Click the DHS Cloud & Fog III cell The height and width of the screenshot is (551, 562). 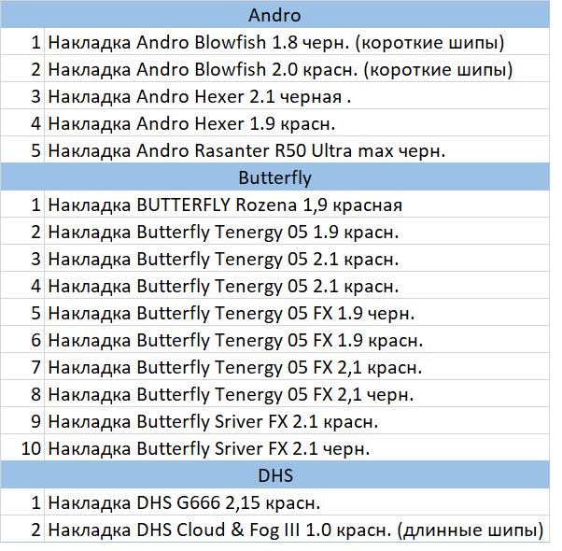click(x=297, y=529)
